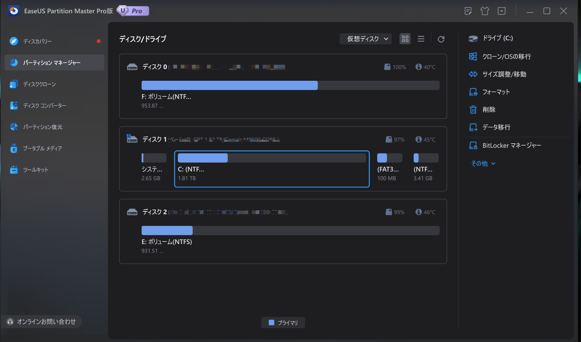Choose サイズ調整/移動 for the C drive
Viewport: 581px width, 342px height.
pyautogui.click(x=504, y=74)
